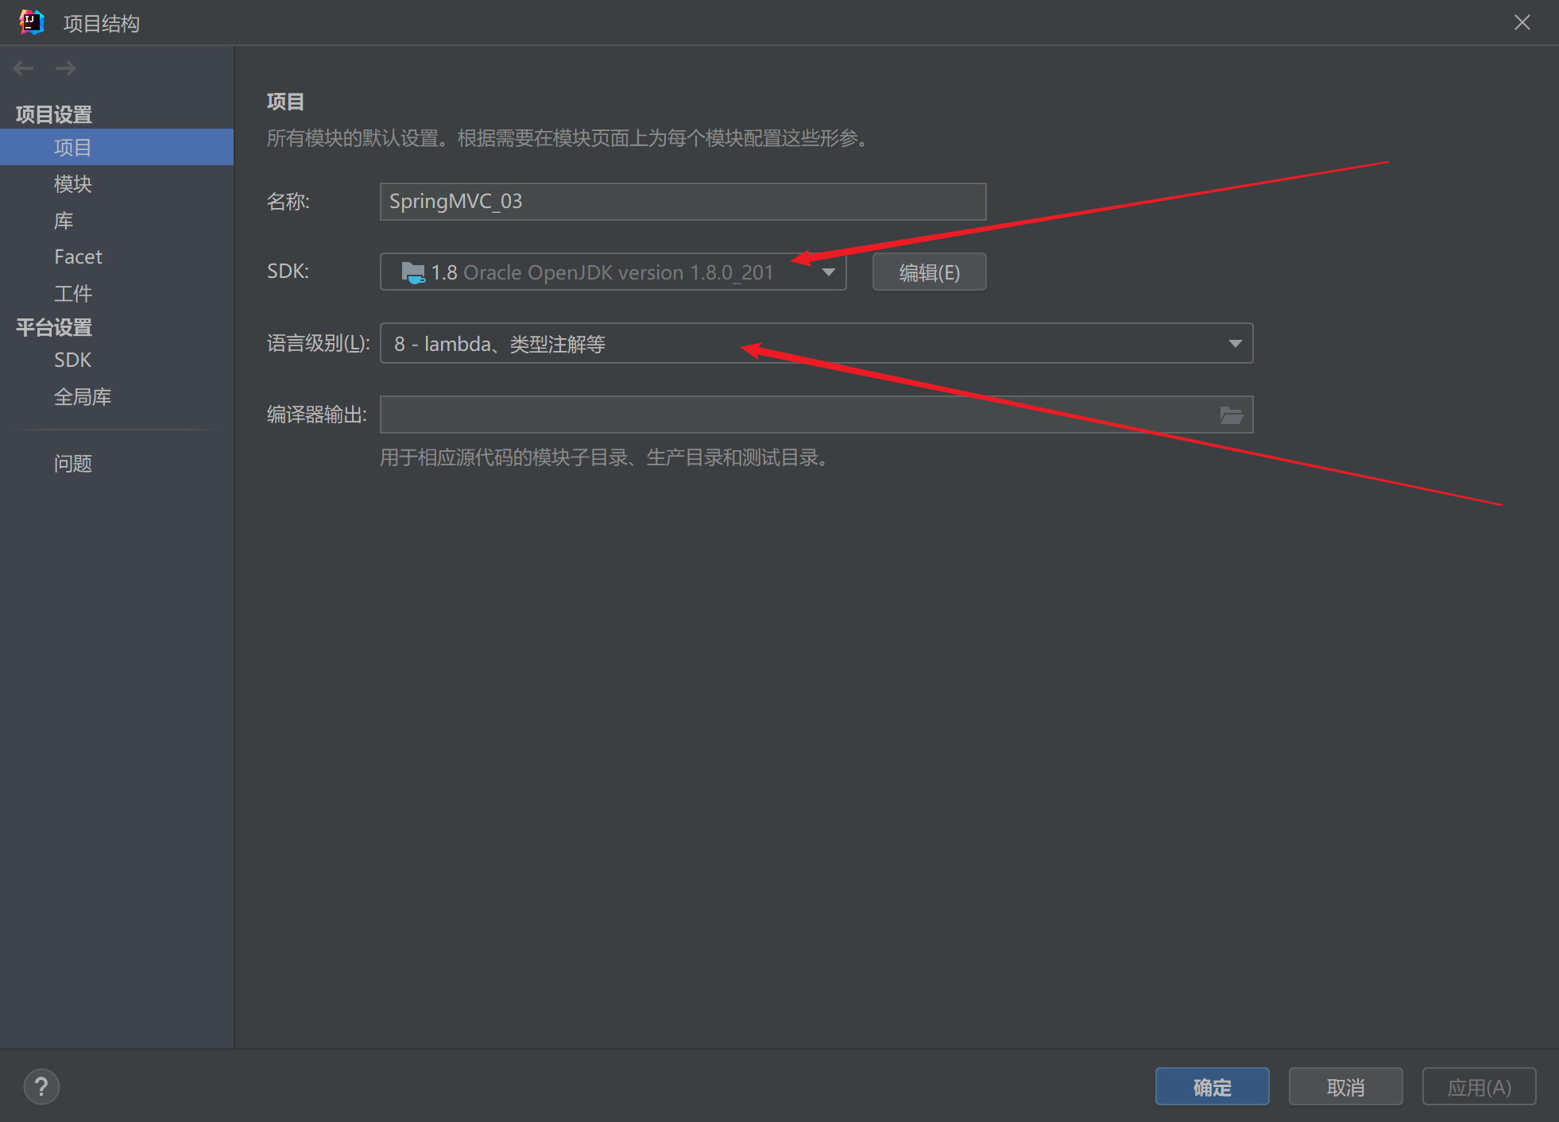This screenshot has height=1122, width=1559.
Task: Open 库 settings page
Action: pyautogui.click(x=64, y=221)
